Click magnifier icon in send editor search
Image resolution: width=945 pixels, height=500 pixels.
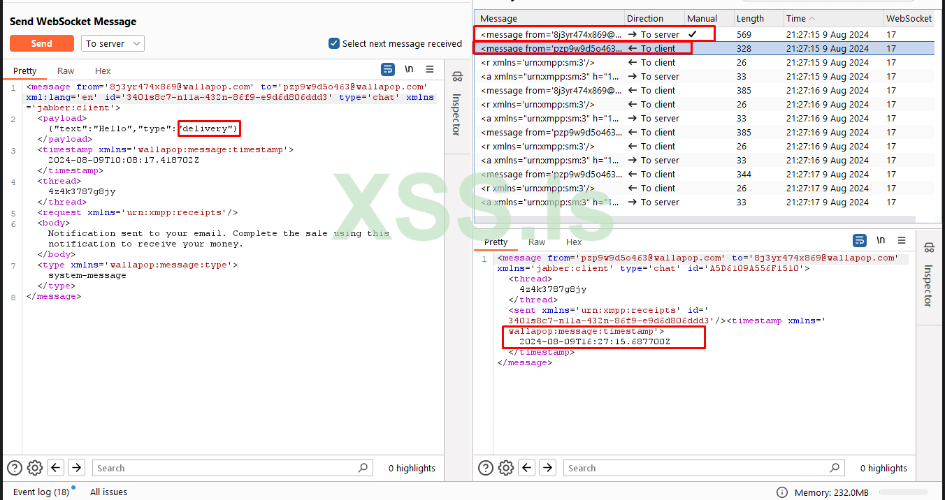pyautogui.click(x=363, y=468)
